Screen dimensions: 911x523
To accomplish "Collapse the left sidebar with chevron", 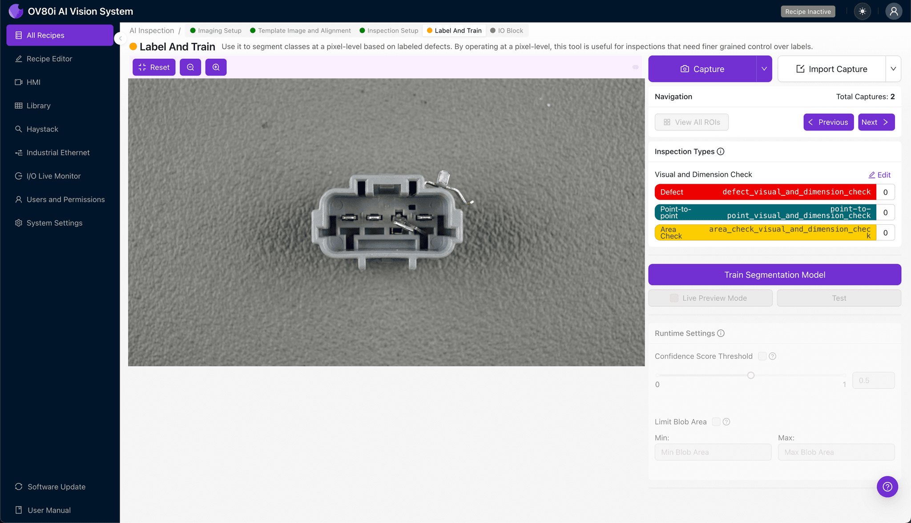I will [x=120, y=38].
